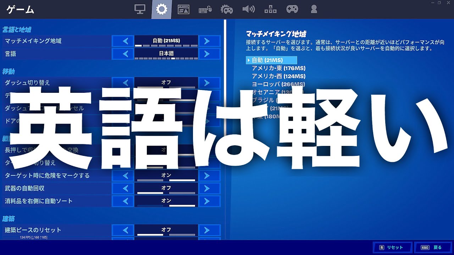
Task: Click left arrow for ダッシュ切り替え
Action: point(123,83)
